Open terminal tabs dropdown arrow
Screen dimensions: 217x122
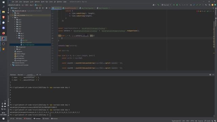click(x=40, y=75)
